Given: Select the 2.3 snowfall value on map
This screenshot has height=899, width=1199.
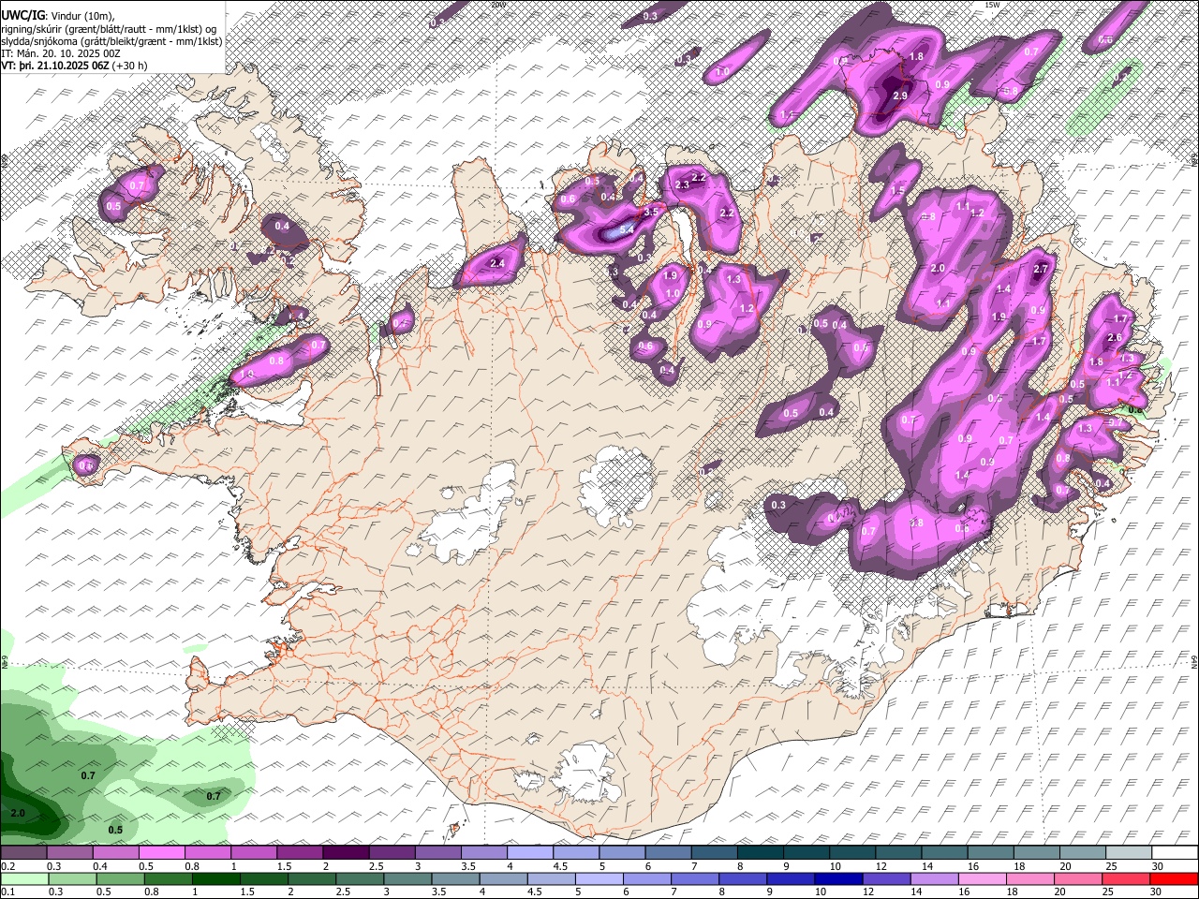Looking at the screenshot, I should tap(682, 185).
